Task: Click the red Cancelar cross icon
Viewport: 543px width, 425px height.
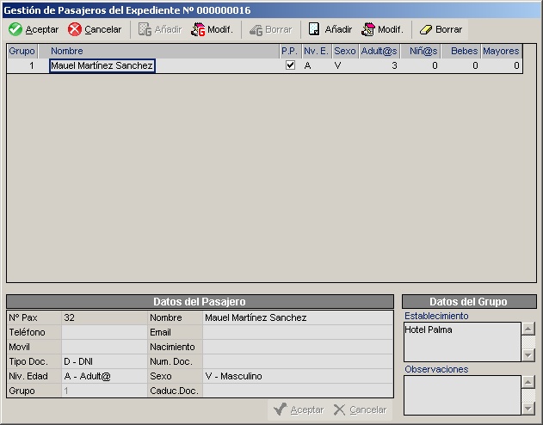Action: point(75,29)
